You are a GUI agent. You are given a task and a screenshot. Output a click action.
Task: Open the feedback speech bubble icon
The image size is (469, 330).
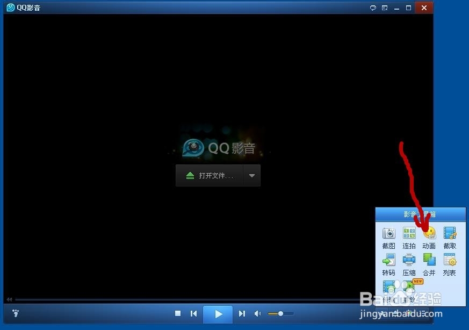pos(373,8)
